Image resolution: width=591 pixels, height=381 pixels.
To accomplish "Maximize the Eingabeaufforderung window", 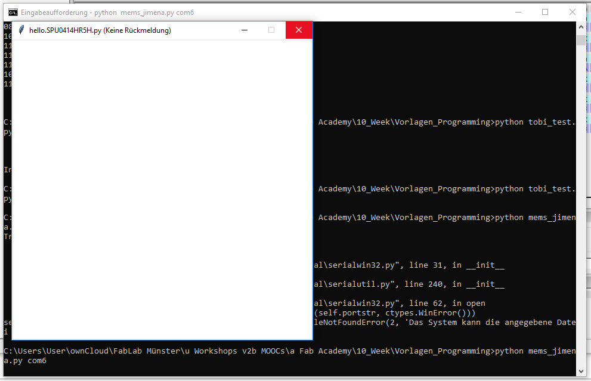I will (x=545, y=12).
